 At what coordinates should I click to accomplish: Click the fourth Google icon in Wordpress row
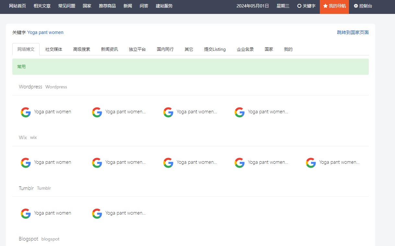[x=239, y=112]
